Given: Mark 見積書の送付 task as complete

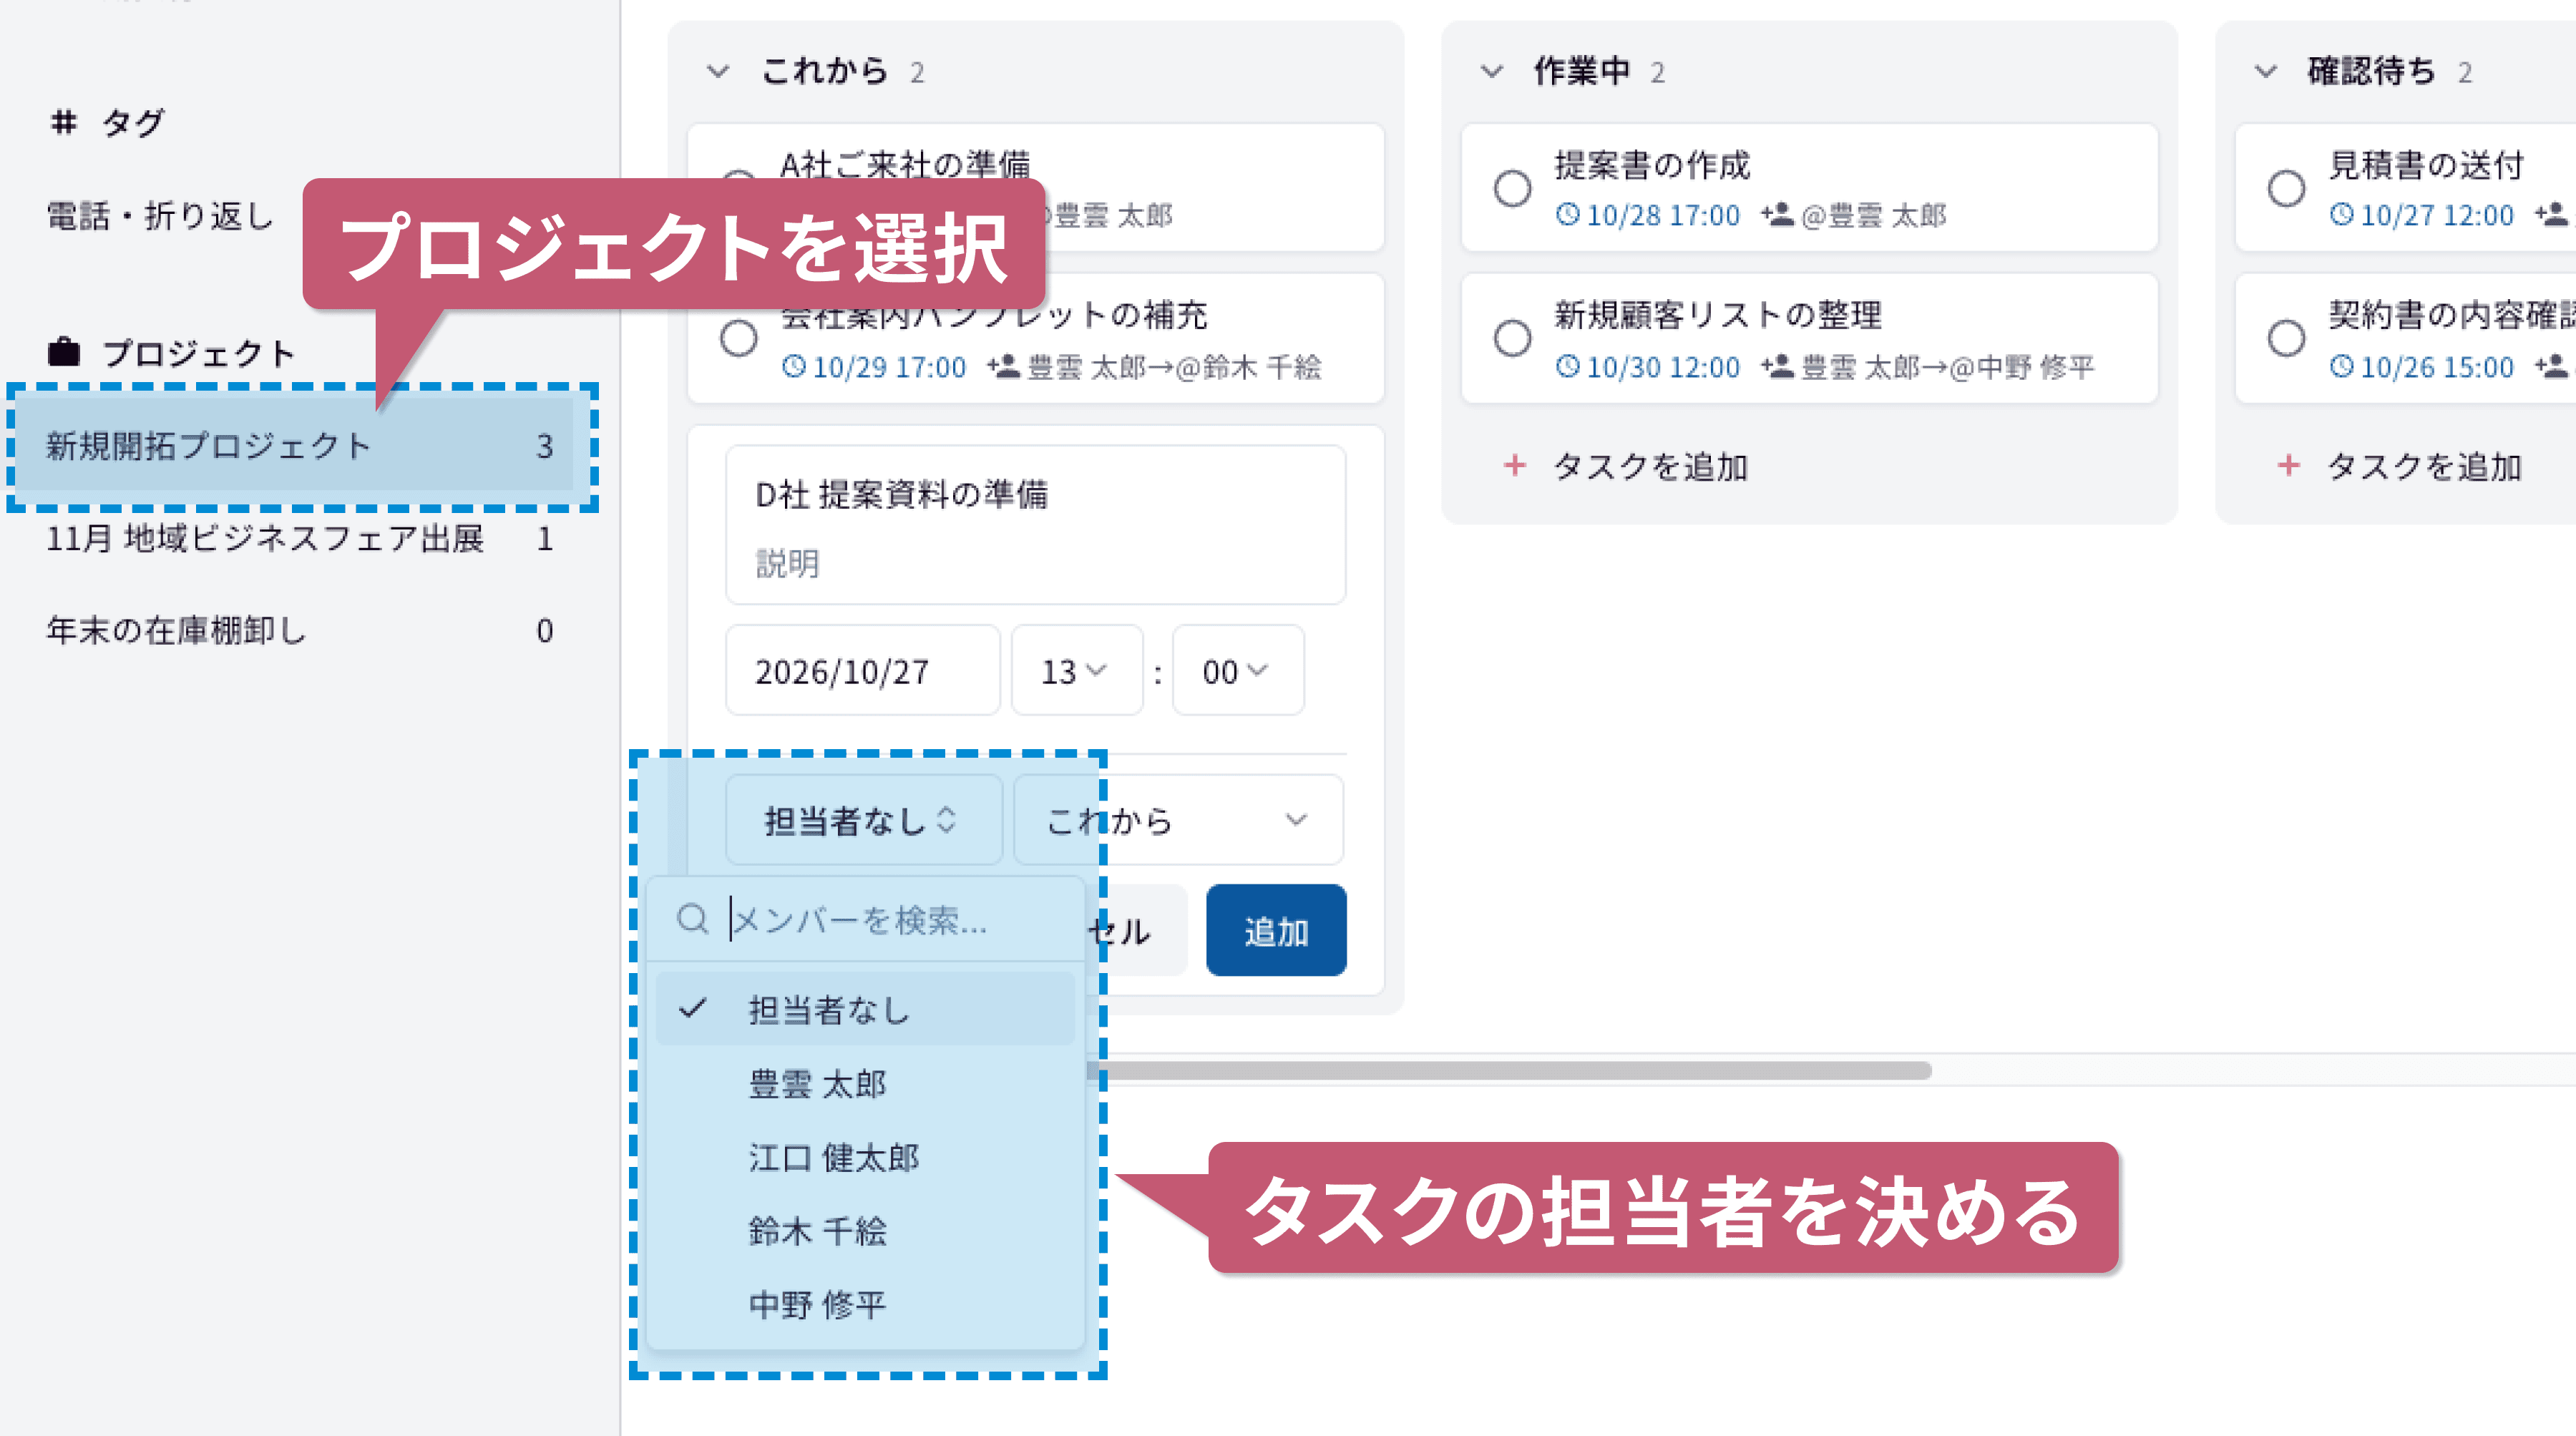Looking at the screenshot, I should coord(2286,188).
